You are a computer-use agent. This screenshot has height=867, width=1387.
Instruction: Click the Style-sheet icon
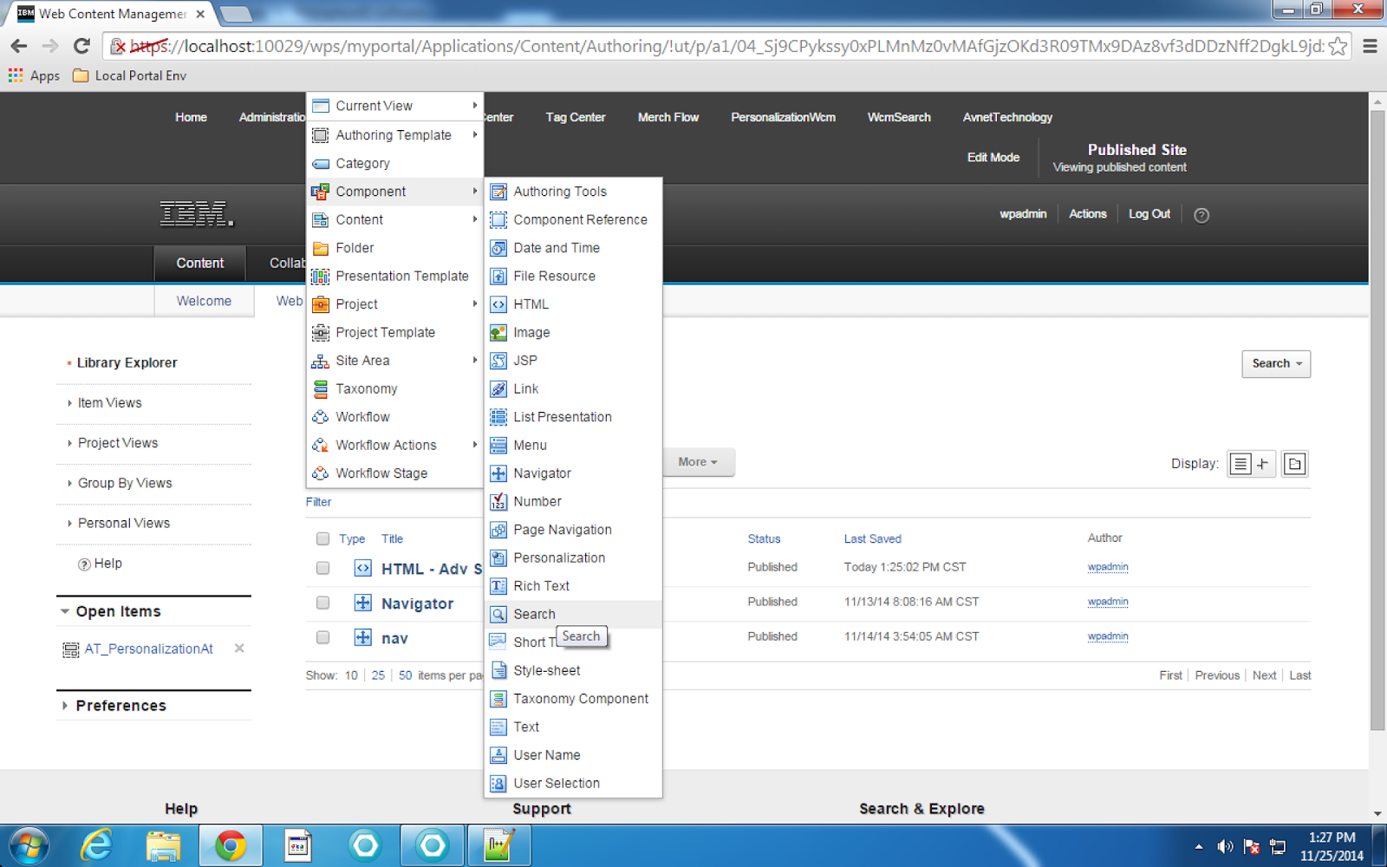point(498,670)
